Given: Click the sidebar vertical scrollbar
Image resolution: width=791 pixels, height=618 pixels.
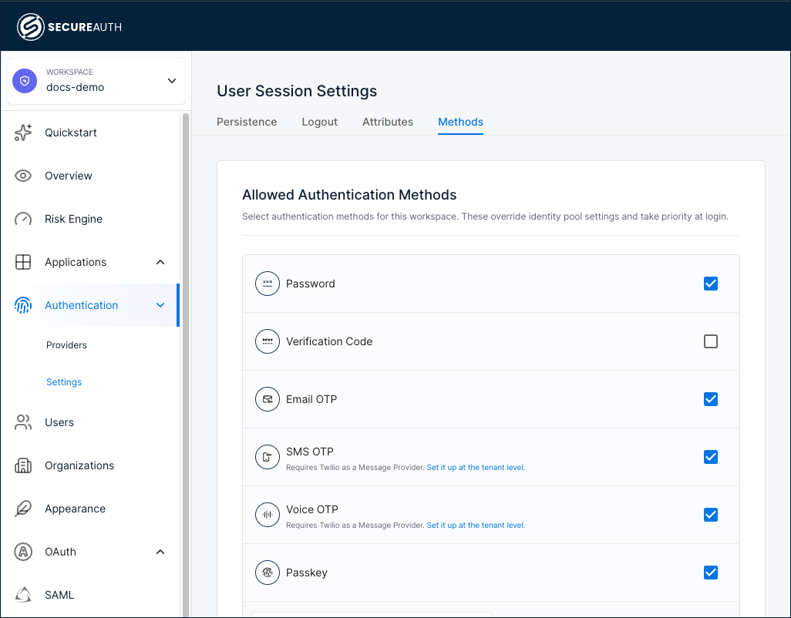Looking at the screenshot, I should pos(186,365).
